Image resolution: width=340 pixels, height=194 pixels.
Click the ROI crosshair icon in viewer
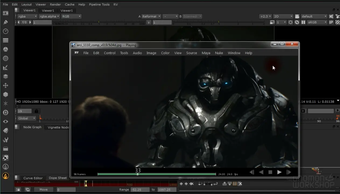pos(290,22)
